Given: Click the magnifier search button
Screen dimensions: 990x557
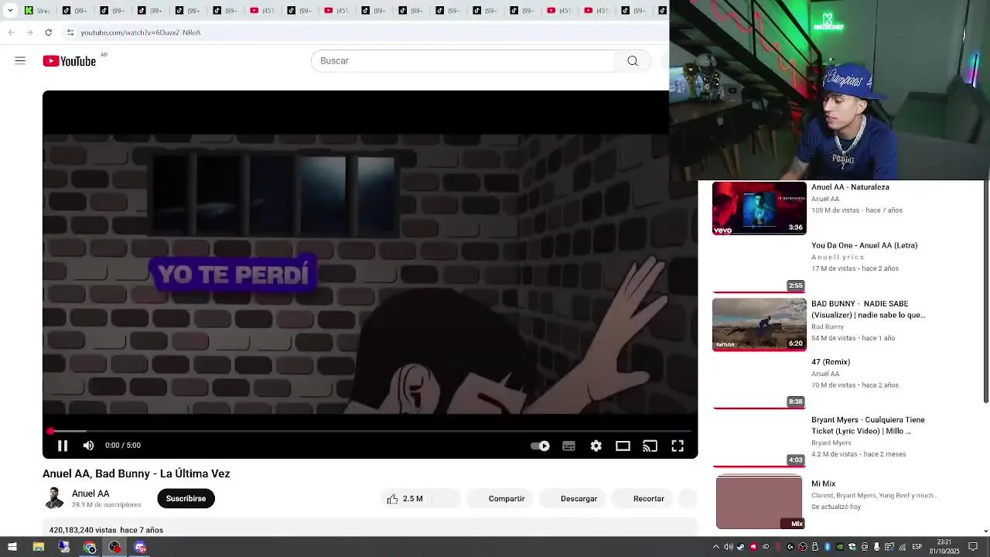Looking at the screenshot, I should tap(633, 61).
